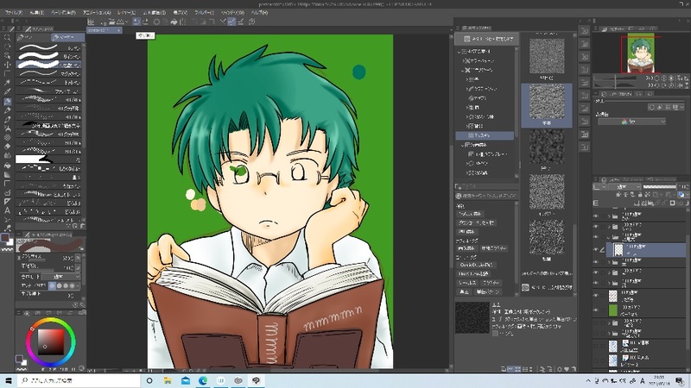The height and width of the screenshot is (388, 691).
Task: Select the Pencil tool
Action: (x=7, y=110)
